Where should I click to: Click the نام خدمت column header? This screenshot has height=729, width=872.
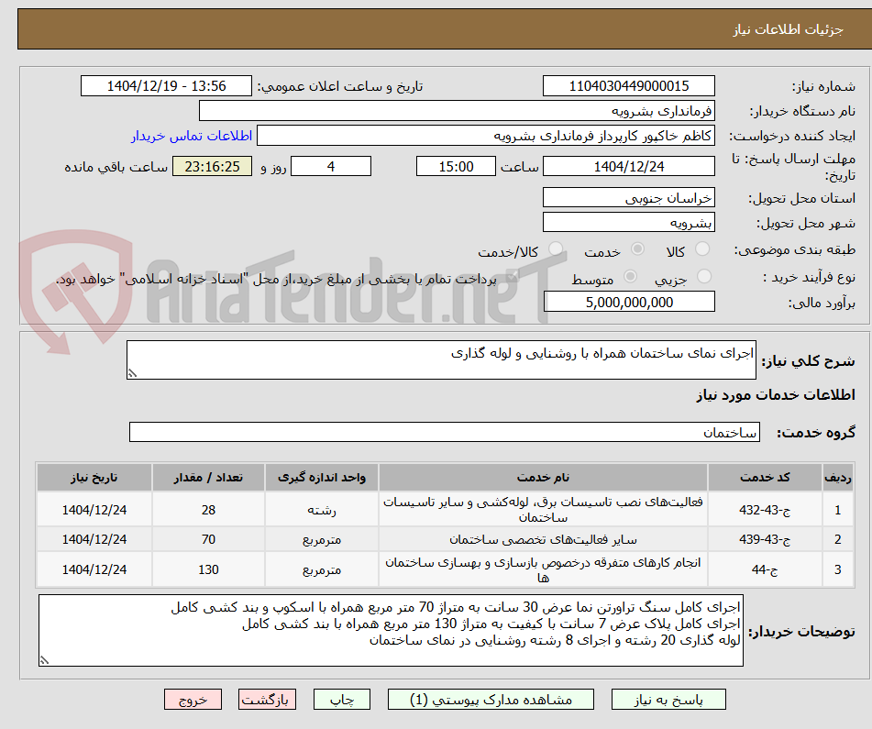[543, 477]
